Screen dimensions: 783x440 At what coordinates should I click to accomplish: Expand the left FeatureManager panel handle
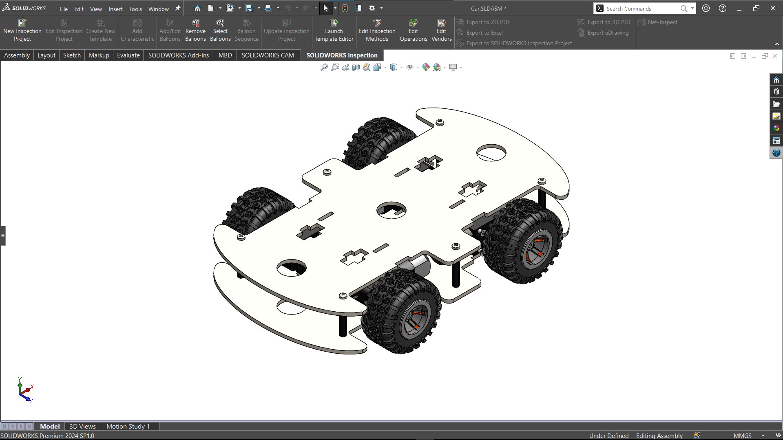3,235
